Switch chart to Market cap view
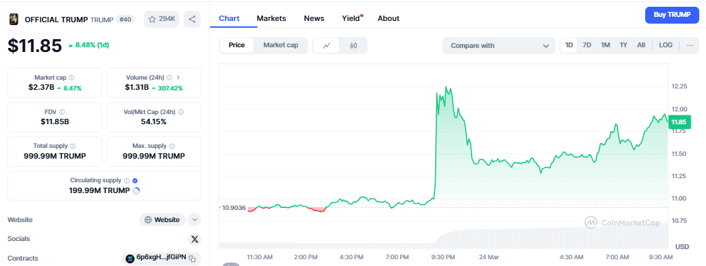Screen dimensions: 706x266 point(280,45)
